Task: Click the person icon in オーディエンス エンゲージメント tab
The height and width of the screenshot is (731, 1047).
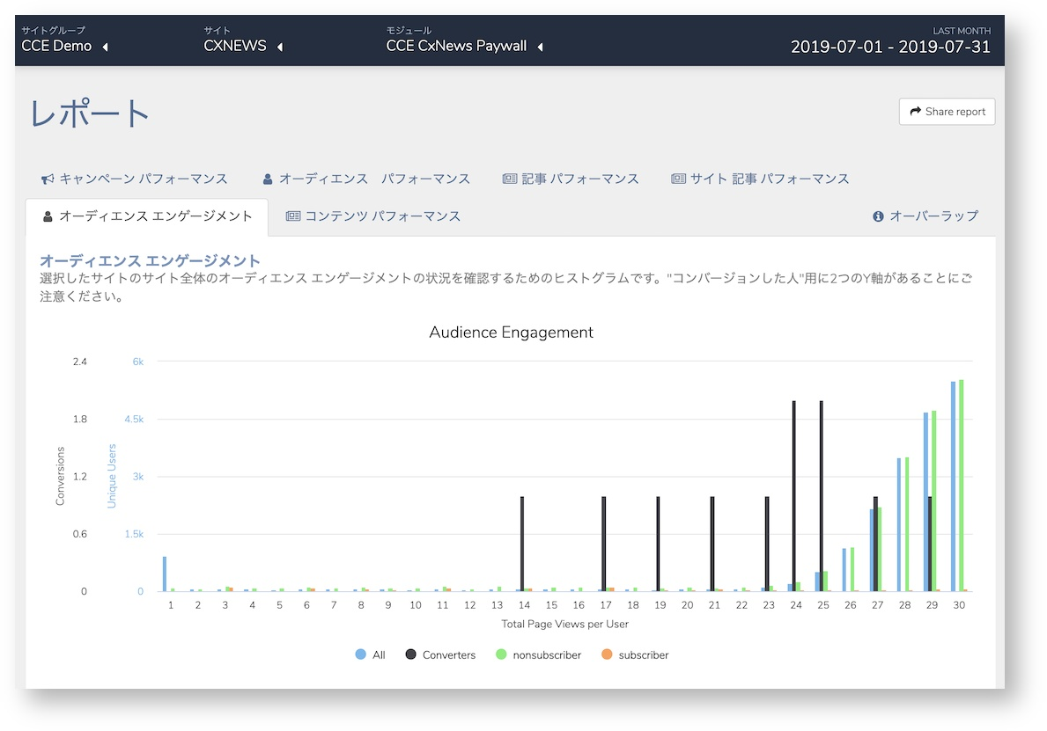Action: (x=48, y=216)
